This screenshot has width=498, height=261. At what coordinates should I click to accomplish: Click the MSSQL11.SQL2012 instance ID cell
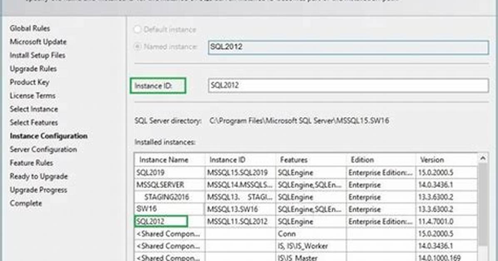(x=240, y=222)
